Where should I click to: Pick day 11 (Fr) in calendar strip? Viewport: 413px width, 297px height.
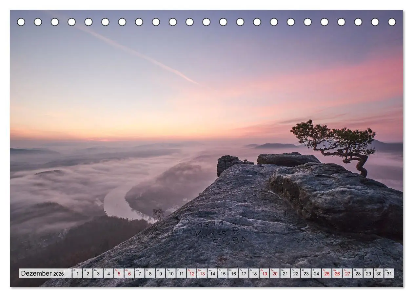point(181,273)
